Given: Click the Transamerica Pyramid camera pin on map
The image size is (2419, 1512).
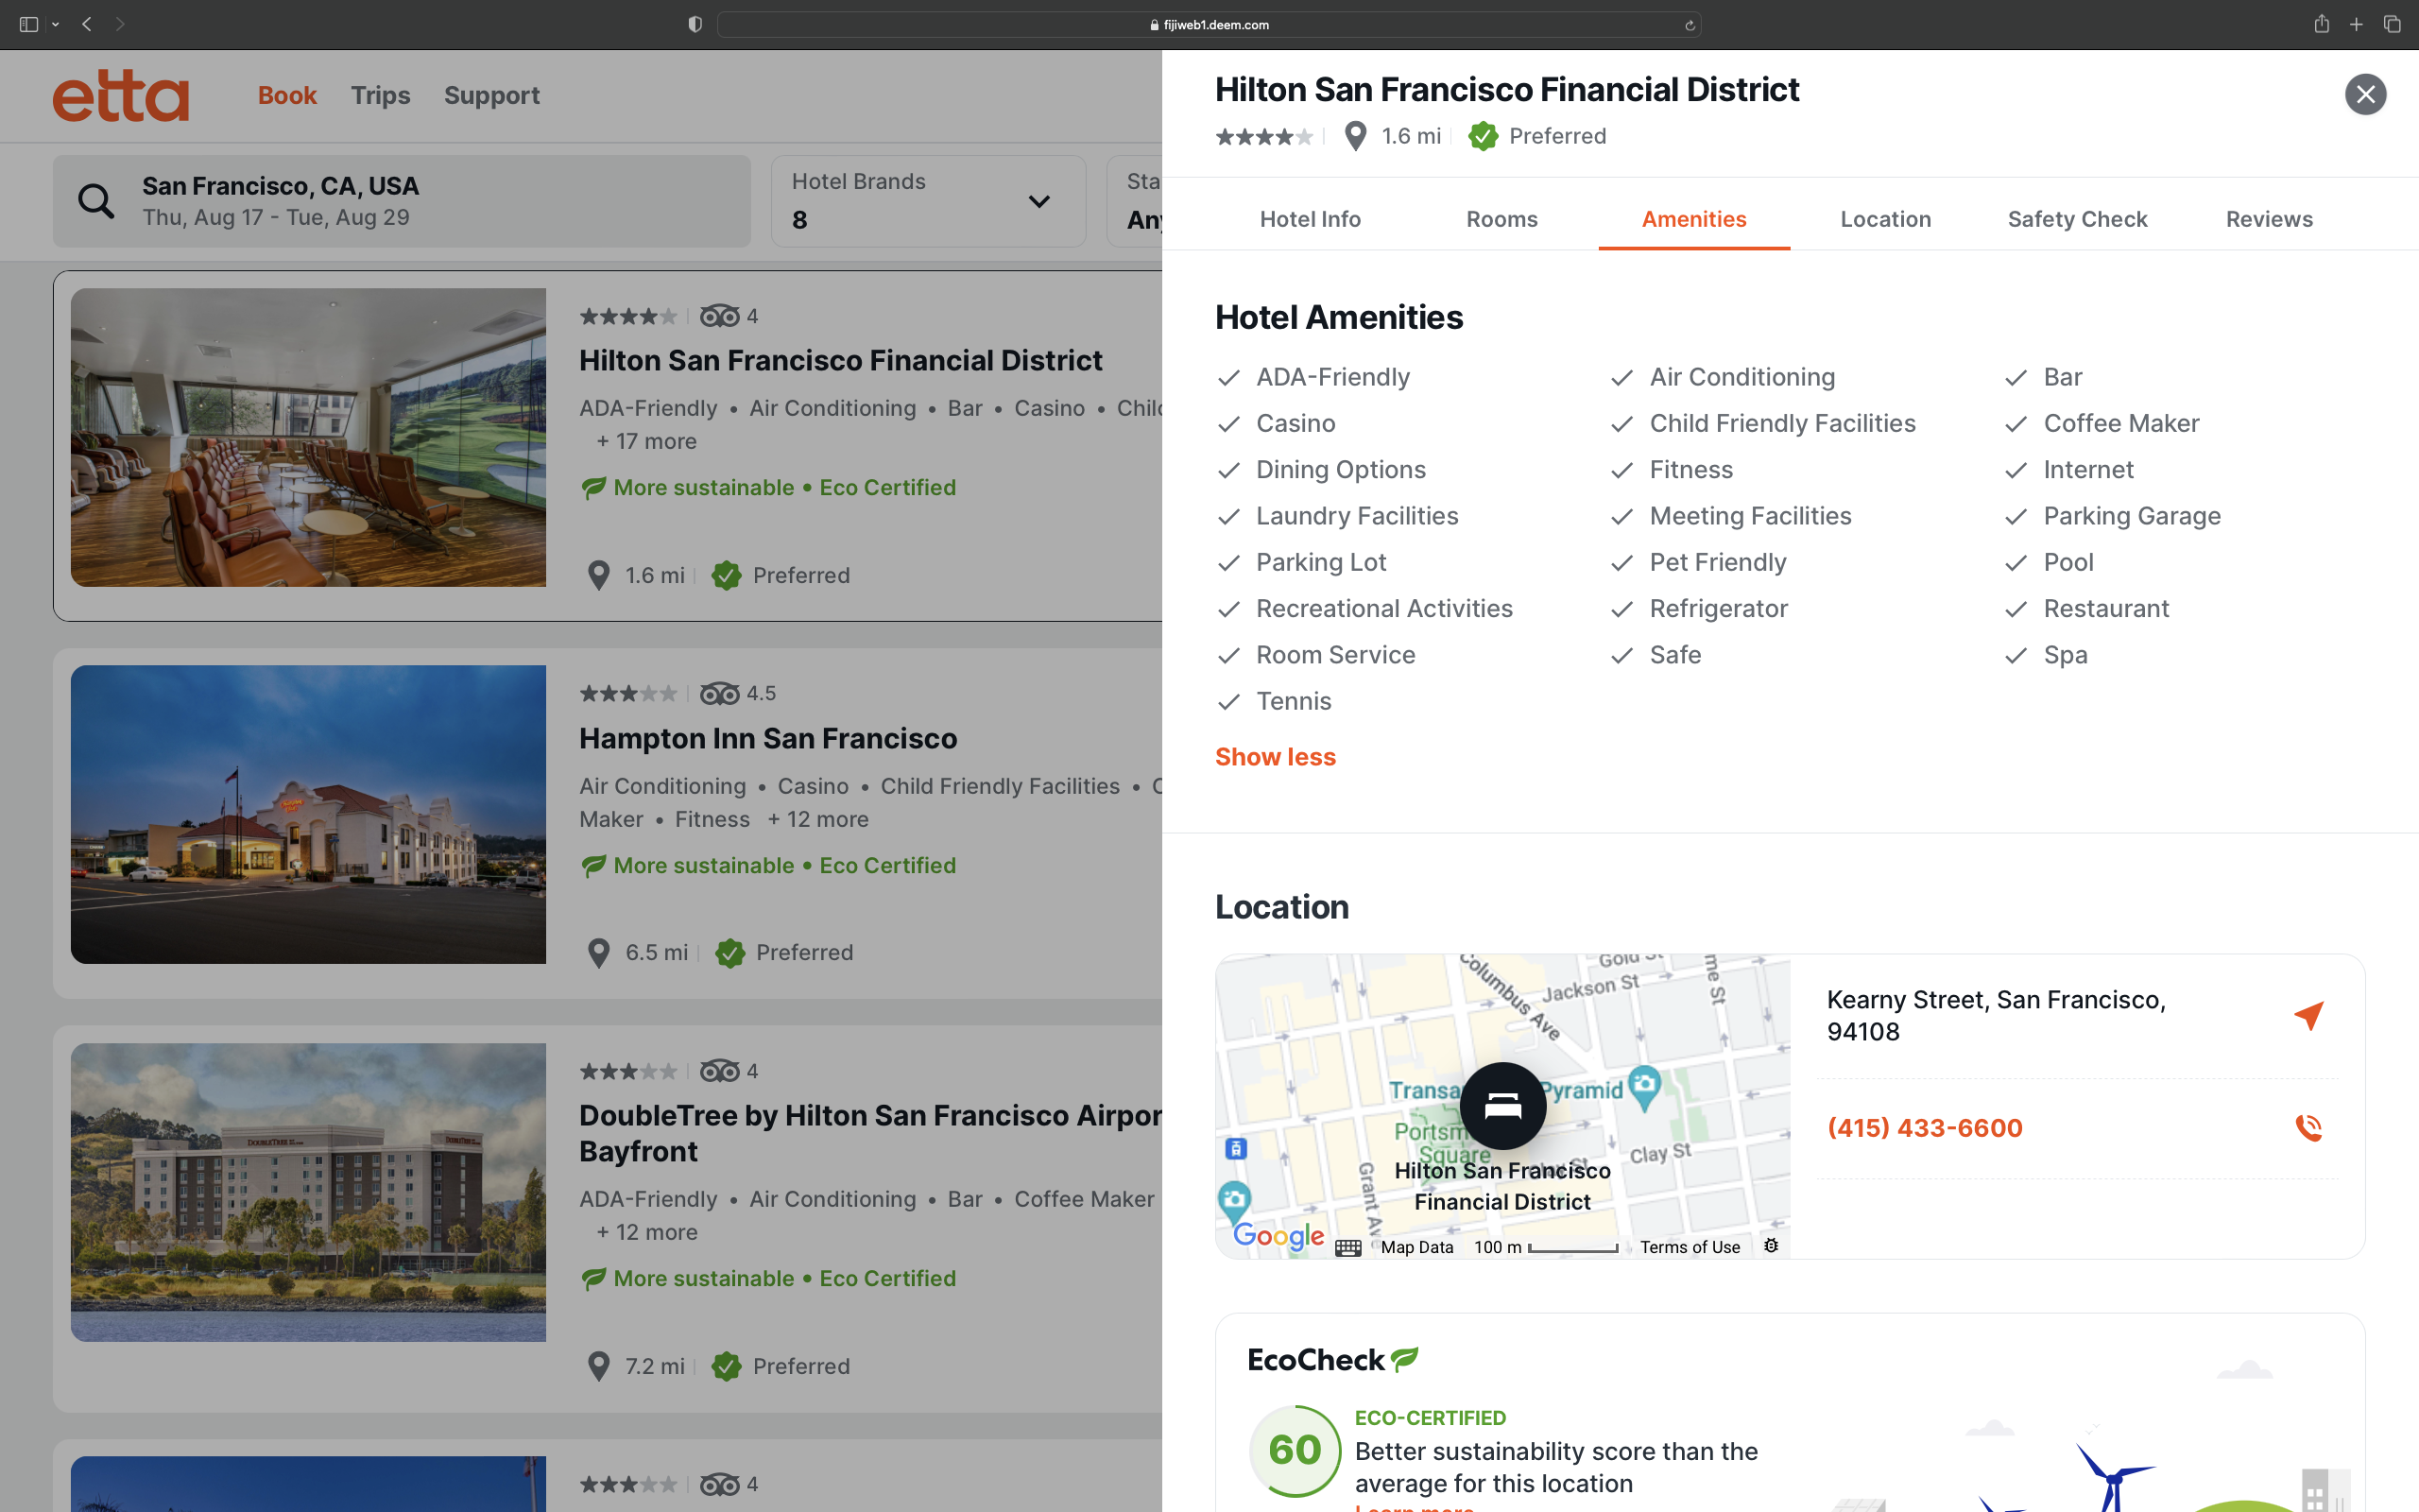Looking at the screenshot, I should pos(1644,1088).
